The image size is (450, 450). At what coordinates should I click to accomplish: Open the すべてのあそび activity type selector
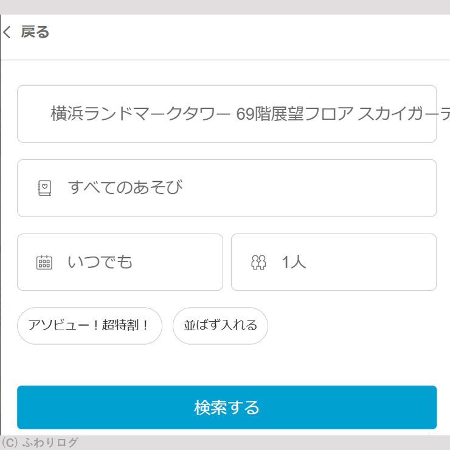tap(226, 188)
